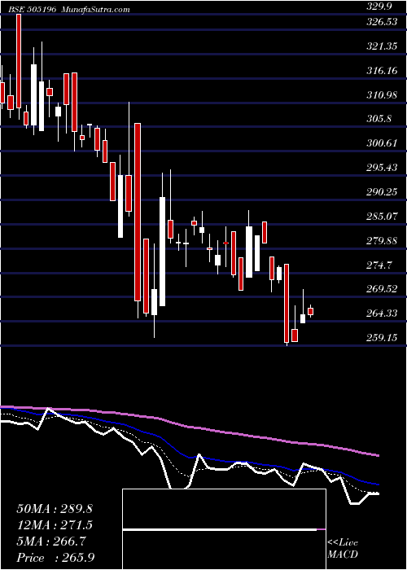Click the 279.88 price axis label
The height and width of the screenshot is (570, 407).
[x=381, y=241]
